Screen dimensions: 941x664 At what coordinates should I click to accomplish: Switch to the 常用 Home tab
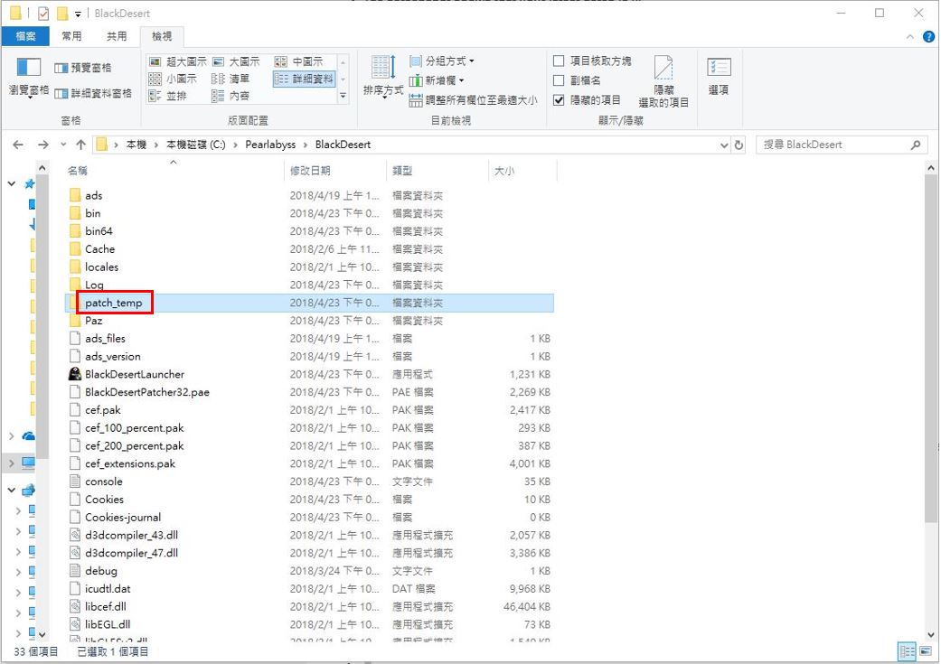pos(71,37)
